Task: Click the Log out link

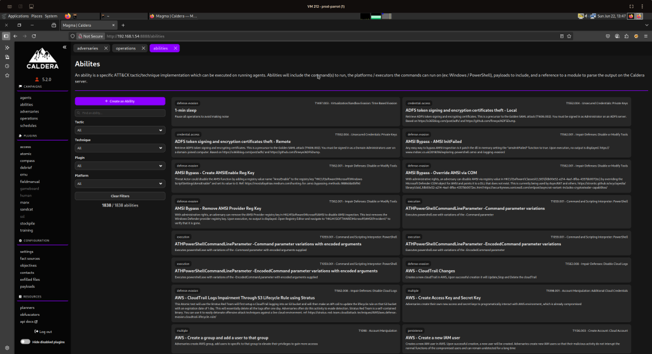Action: pos(43,332)
